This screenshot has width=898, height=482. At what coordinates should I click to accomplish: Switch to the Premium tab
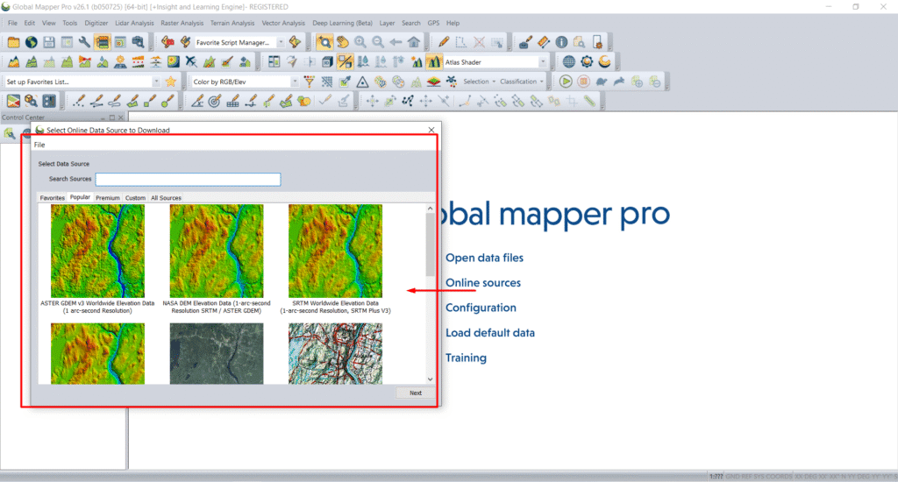click(108, 197)
